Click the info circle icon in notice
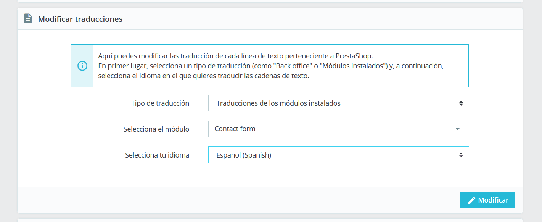 click(82, 66)
